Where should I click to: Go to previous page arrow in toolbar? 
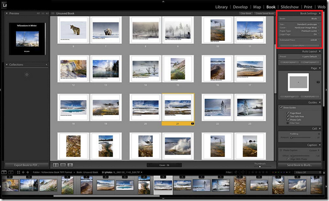149,165
